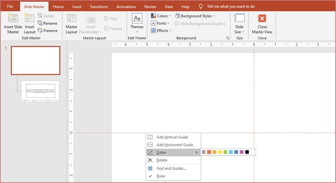Enable Hide Background Graphics checkbox
Viewport: 336px width, 183px height.
[177, 23]
